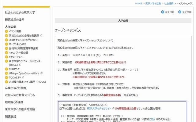Click current page オープンキャンパス breadcrumb text

tap(184, 3)
